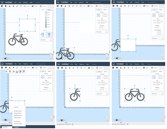Click the Easel logo icon in top-middle screenshot
167x129 pixels.
tap(58, 2)
